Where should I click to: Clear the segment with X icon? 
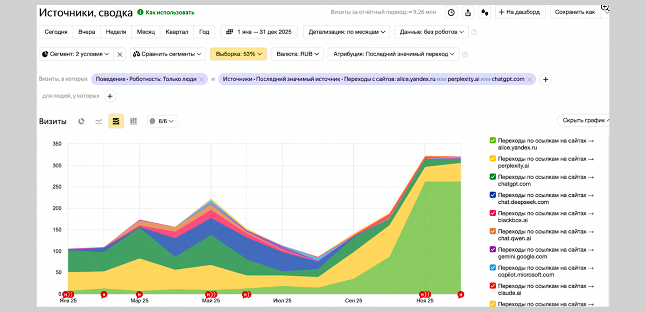120,54
